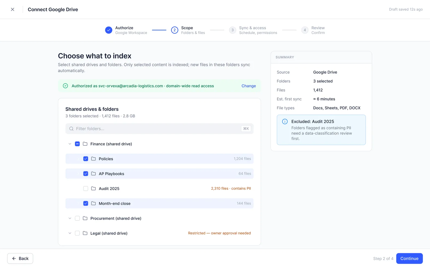Select the Month-end close row name
Viewport: 430px width, 268px height.
point(114,204)
